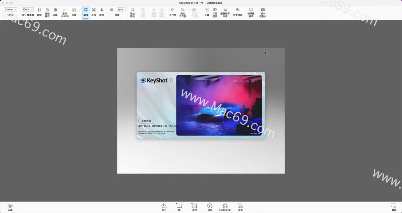Toggle render NURBS (渲染NURBS)
This screenshot has height=213, width=402.
65,12
